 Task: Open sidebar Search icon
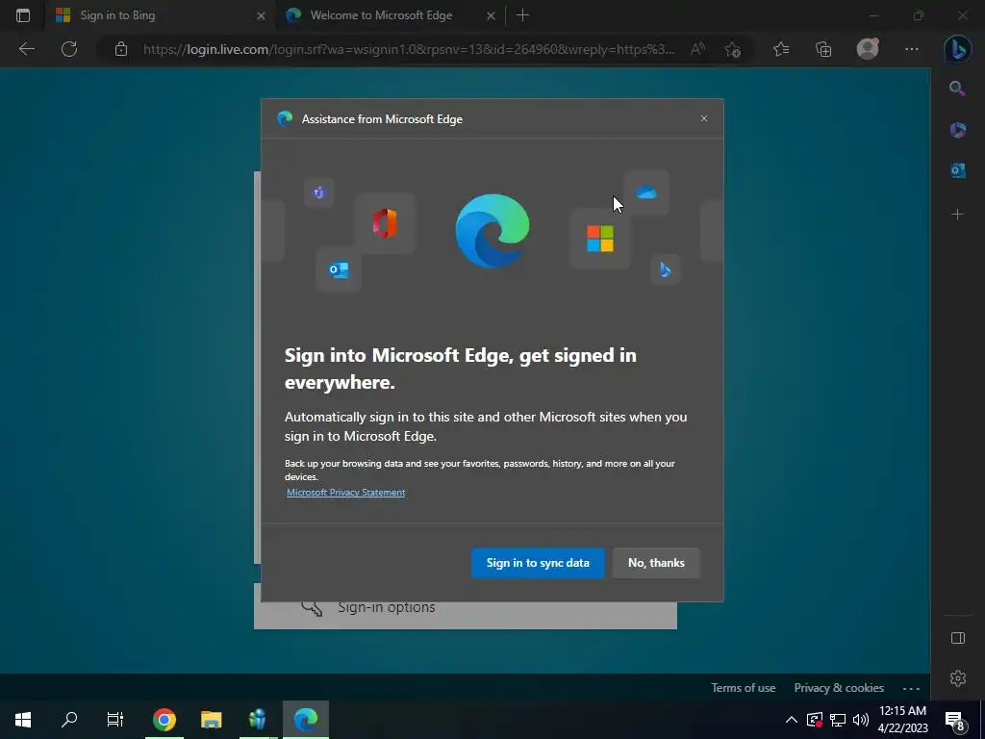click(957, 89)
